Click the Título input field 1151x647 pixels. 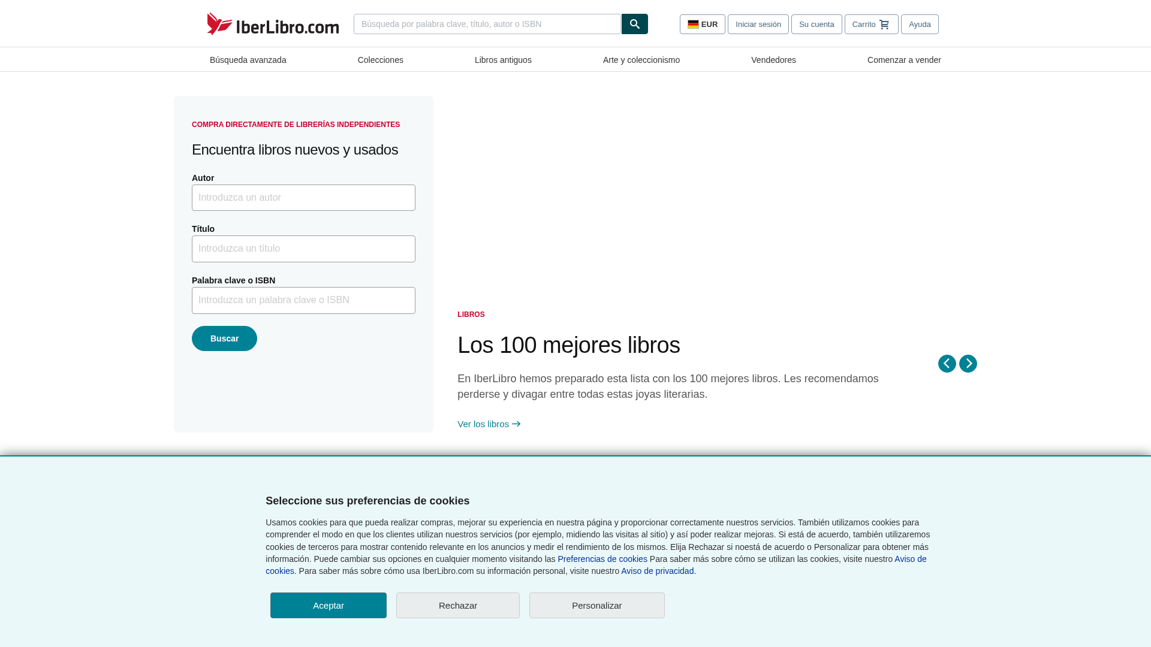[303, 249]
